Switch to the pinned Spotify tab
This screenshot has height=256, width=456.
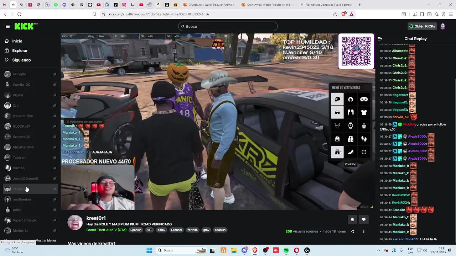(x=56, y=5)
